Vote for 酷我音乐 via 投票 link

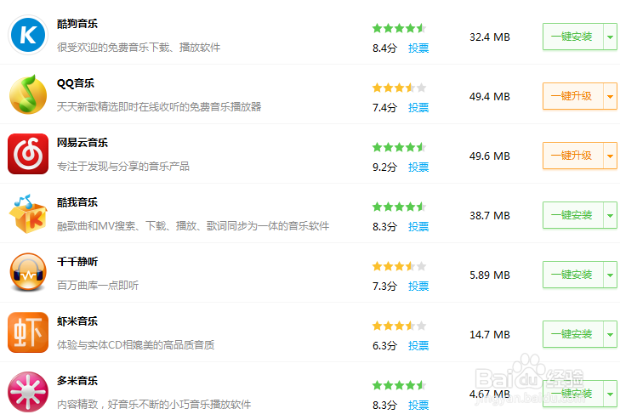[x=418, y=226]
